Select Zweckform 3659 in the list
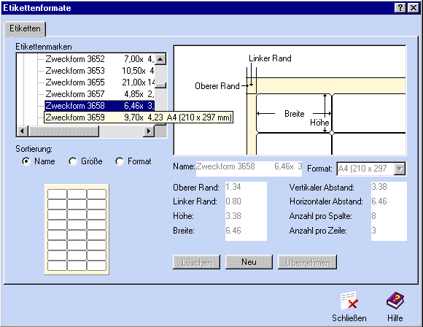 pyautogui.click(x=139, y=118)
